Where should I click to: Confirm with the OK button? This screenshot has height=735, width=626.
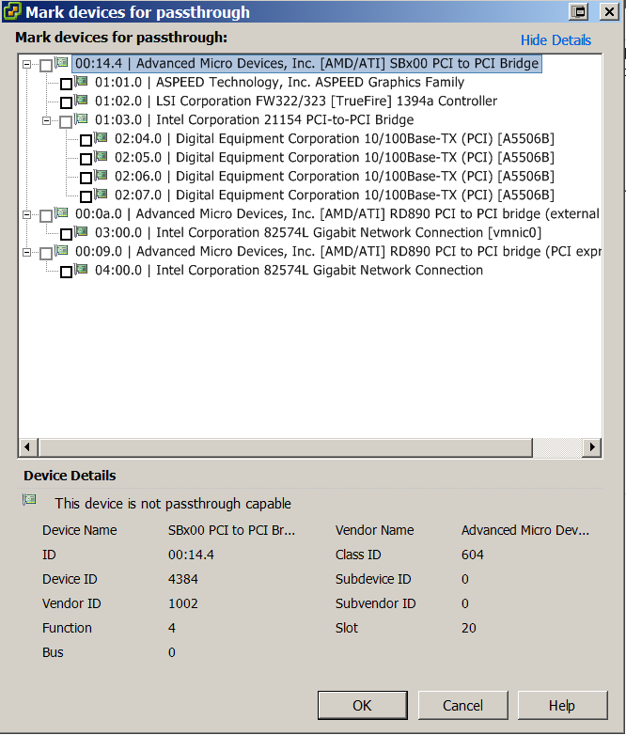coord(363,705)
